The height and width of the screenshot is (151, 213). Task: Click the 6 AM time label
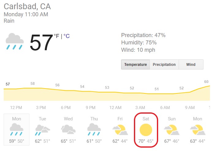click(x=165, y=108)
